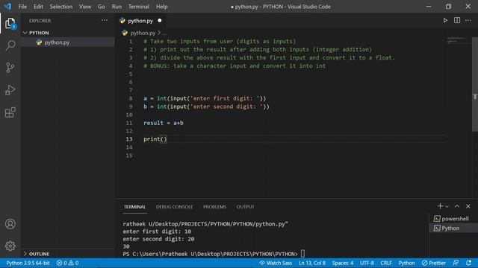This screenshot has width=478, height=268.
Task: Run Python file with the play button
Action: tap(445, 21)
